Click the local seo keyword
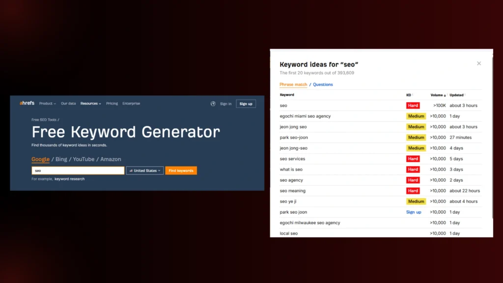503x283 pixels. 289,233
